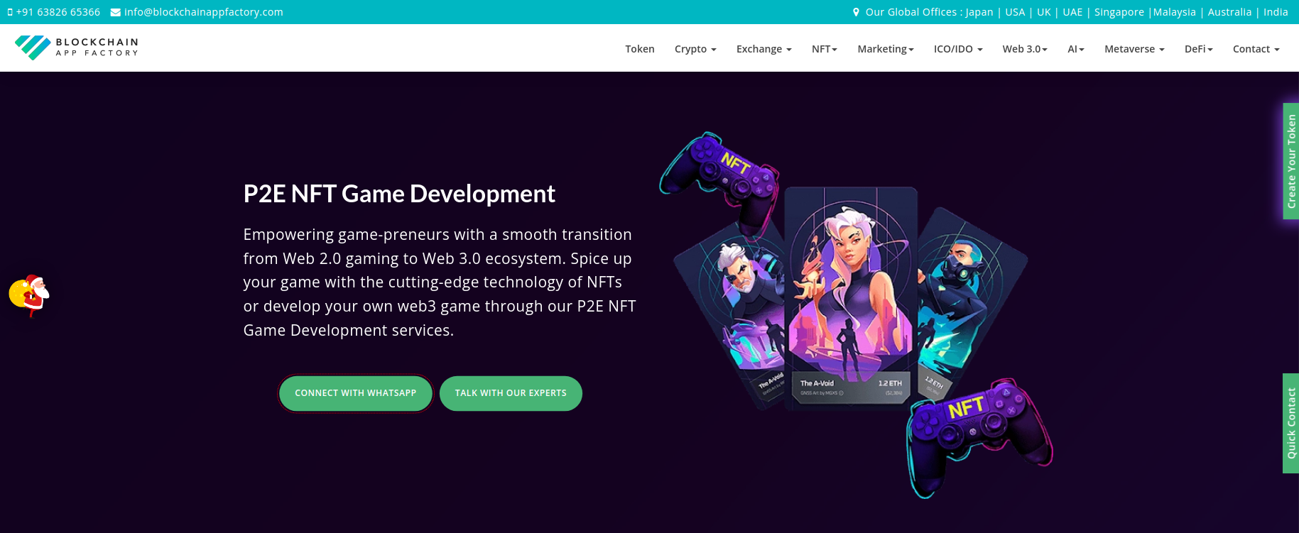
Task: Click the email envelope icon
Action: (115, 12)
